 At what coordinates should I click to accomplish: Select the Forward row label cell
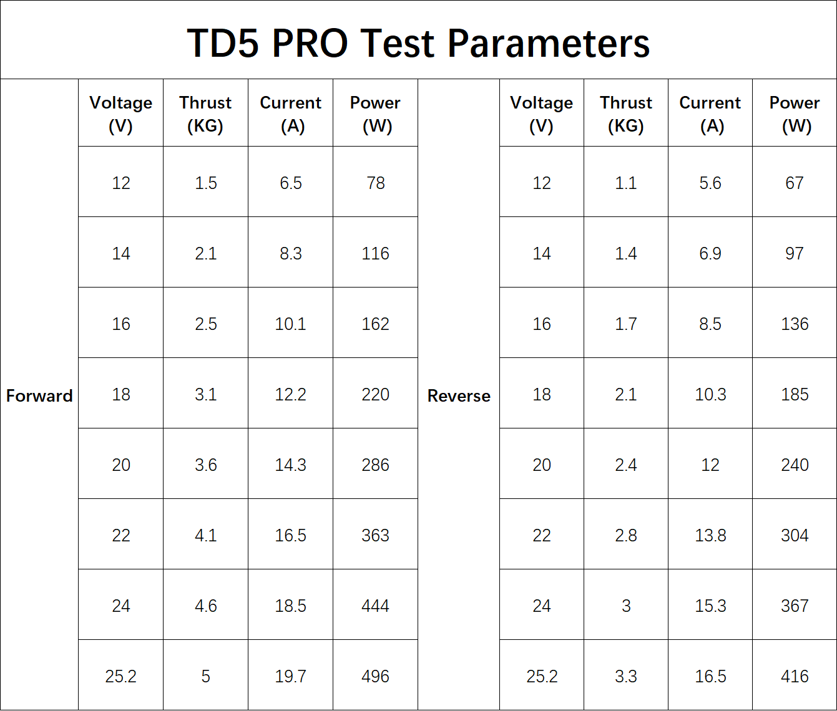point(39,395)
